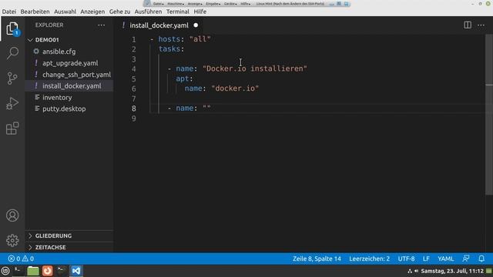The image size is (493, 277).
Task: Click the editor vertical scrollbar
Action: 489,115
